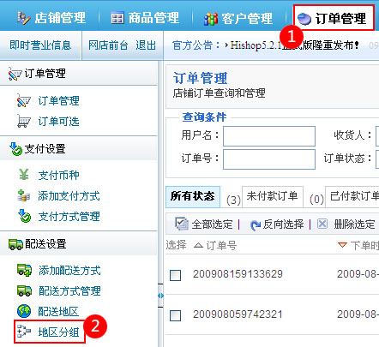Switch to the 所有状态 tab

[193, 196]
